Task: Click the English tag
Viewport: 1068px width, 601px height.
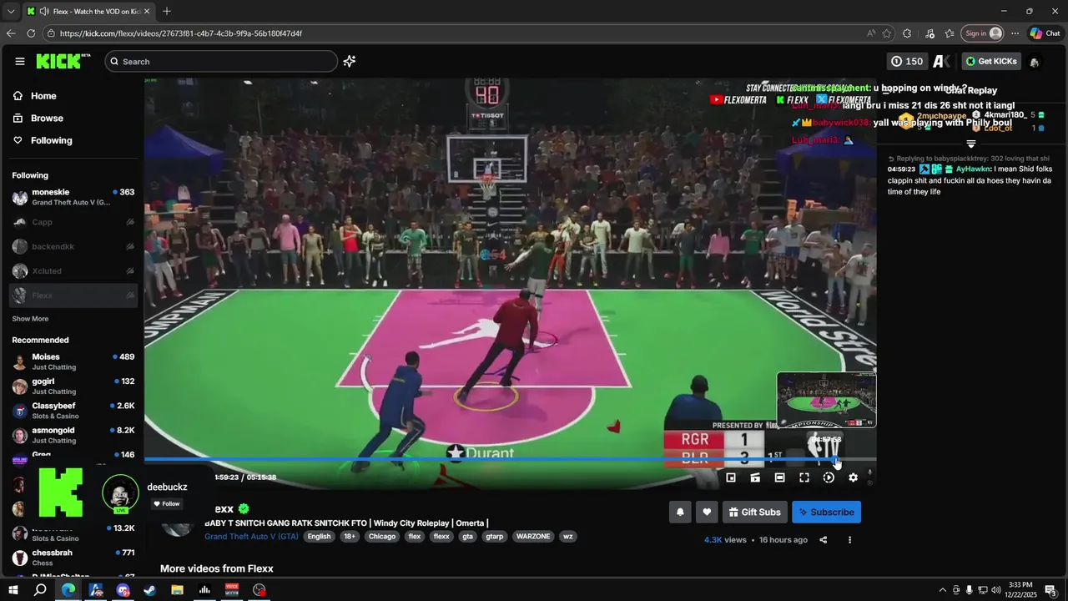Action: pyautogui.click(x=319, y=537)
